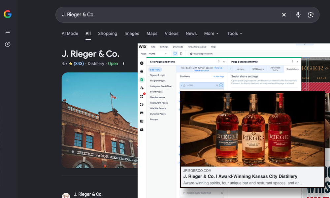
Task: Open Wix Dev Mode menu
Action: click(178, 47)
